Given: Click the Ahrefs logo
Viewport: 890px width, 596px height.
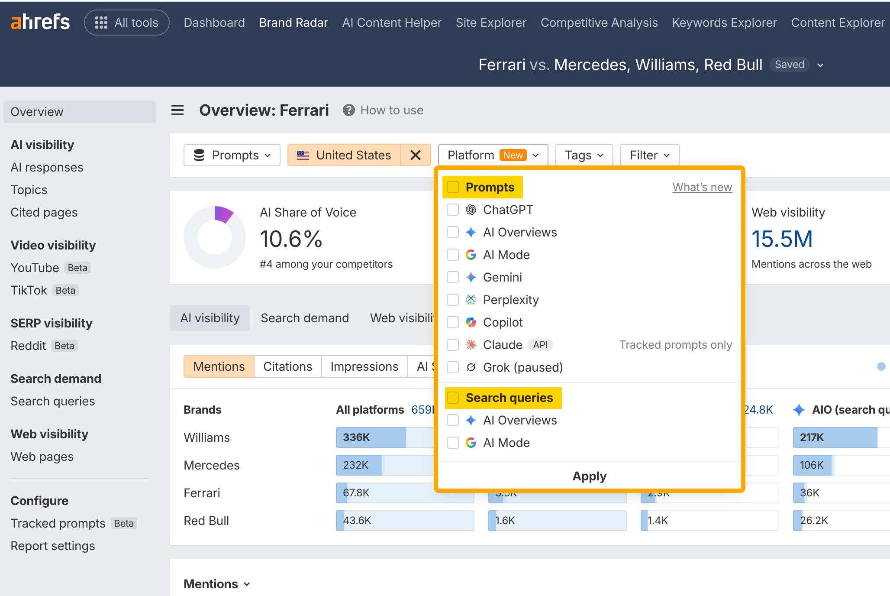Looking at the screenshot, I should pyautogui.click(x=40, y=22).
